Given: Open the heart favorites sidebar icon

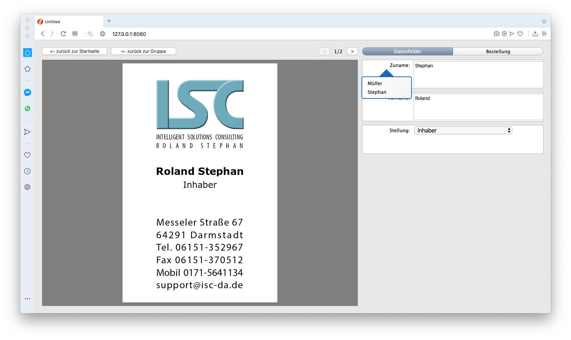Looking at the screenshot, I should pyautogui.click(x=27, y=155).
